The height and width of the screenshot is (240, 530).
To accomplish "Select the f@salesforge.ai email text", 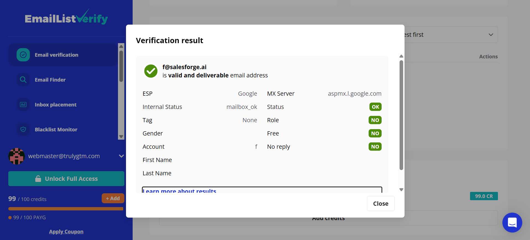I will (x=184, y=67).
